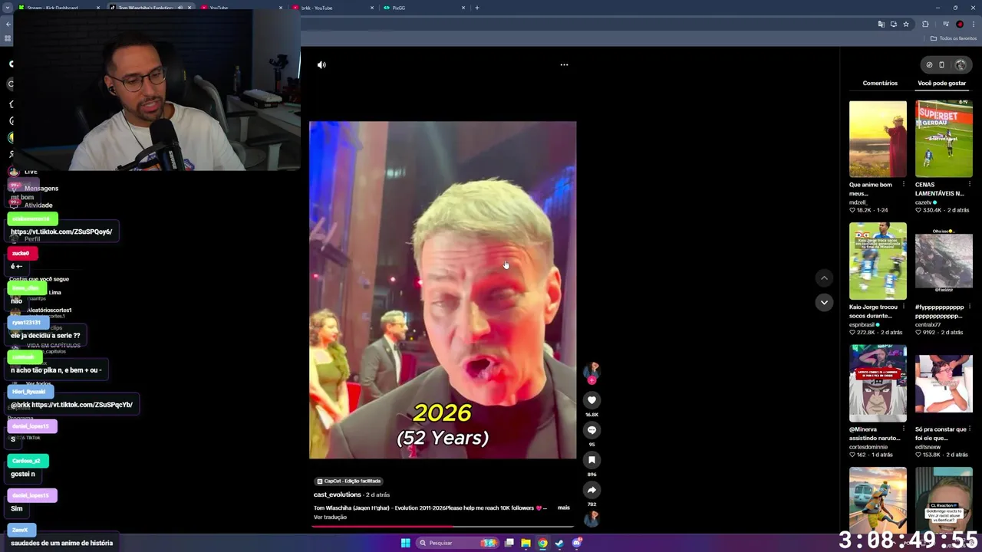Click the 'Ver tradução' link

tap(330, 517)
